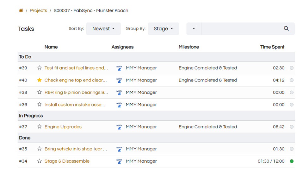Open the Sort By Newest dropdown
The width and height of the screenshot is (303, 174).
[x=103, y=29]
